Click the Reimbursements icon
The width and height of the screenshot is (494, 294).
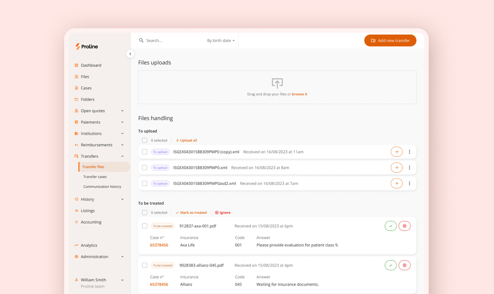click(76, 145)
